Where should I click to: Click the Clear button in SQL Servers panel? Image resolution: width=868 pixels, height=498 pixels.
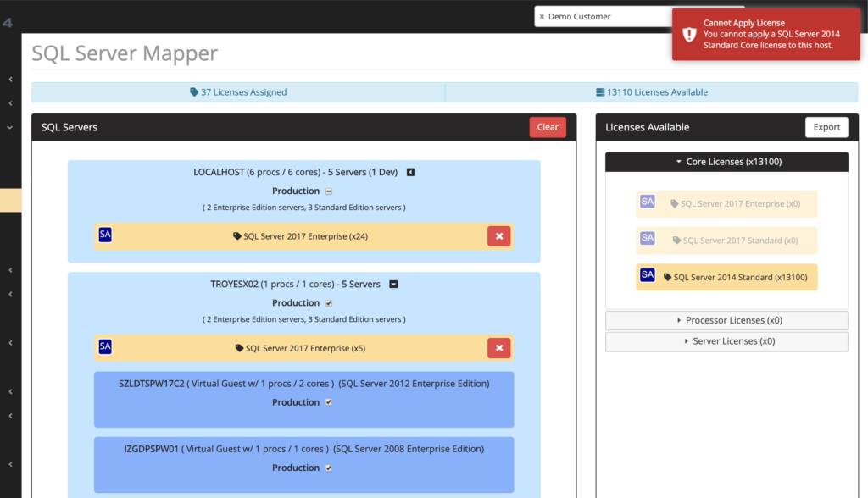click(x=548, y=126)
